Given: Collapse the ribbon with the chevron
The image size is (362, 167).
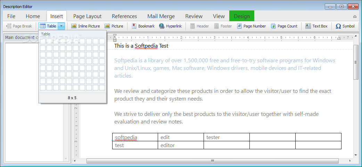Looking at the screenshot, I should 355,16.
